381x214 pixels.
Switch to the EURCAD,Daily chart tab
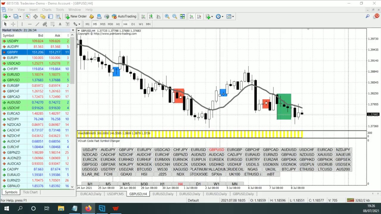point(91,194)
